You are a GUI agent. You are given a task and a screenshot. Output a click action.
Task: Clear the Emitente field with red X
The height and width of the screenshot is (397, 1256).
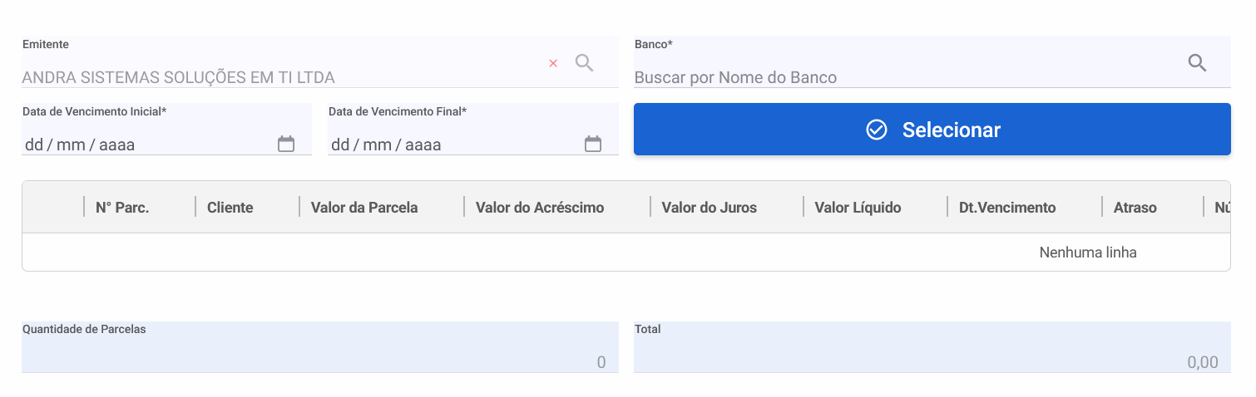pos(553,63)
